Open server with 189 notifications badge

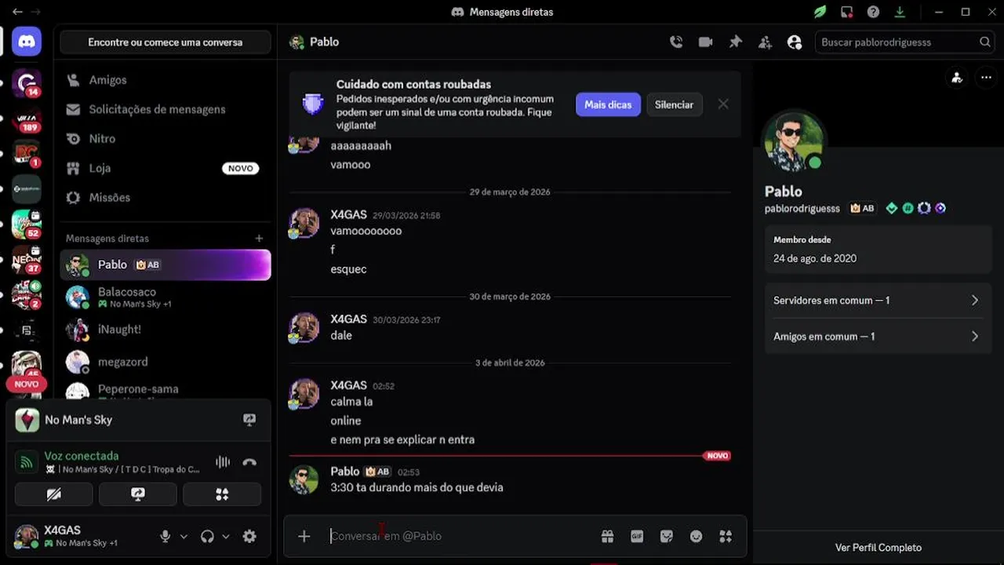coord(27,120)
